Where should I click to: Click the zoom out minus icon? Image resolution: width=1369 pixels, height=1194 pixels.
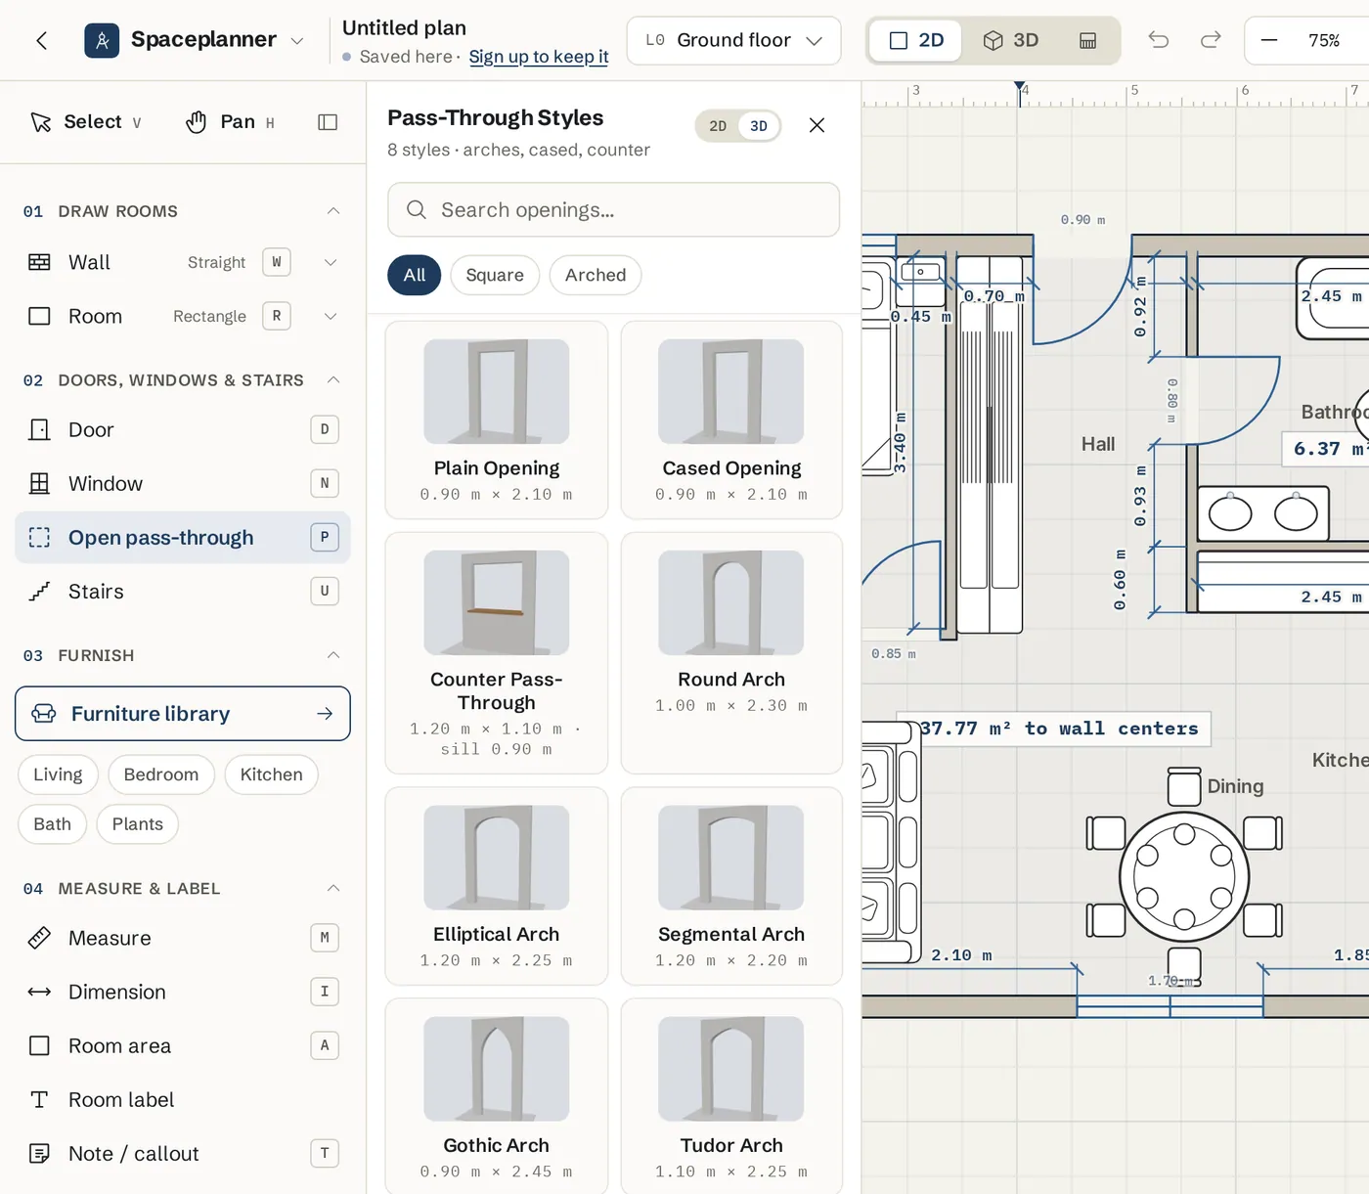tap(1269, 40)
